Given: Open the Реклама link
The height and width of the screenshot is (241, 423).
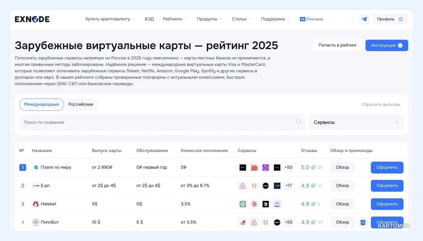Looking at the screenshot, I should click(x=311, y=19).
